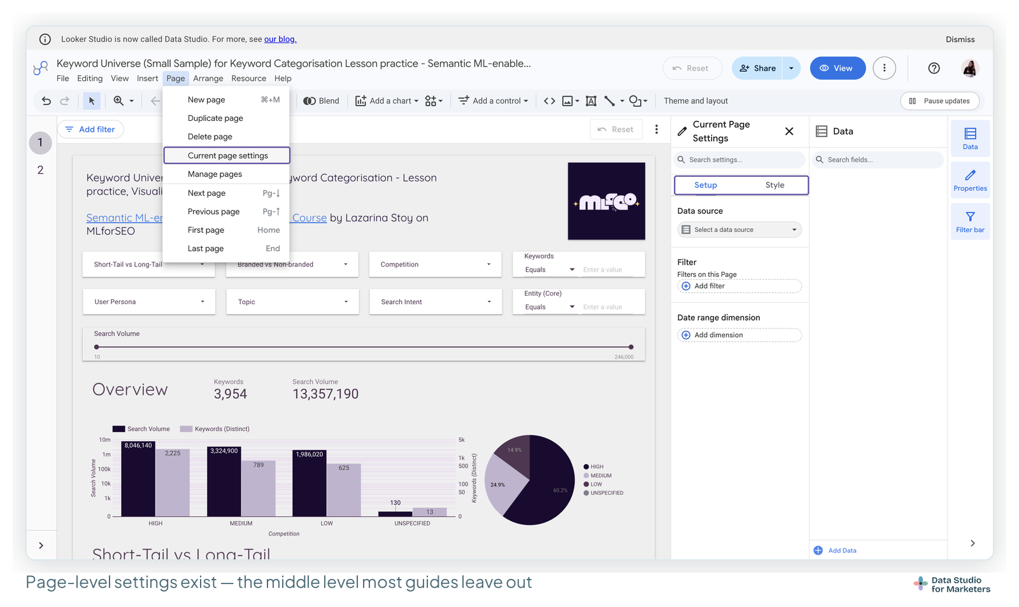This screenshot has height=607, width=1019.
Task: Open the filter bar three-dot menu
Action: (657, 129)
